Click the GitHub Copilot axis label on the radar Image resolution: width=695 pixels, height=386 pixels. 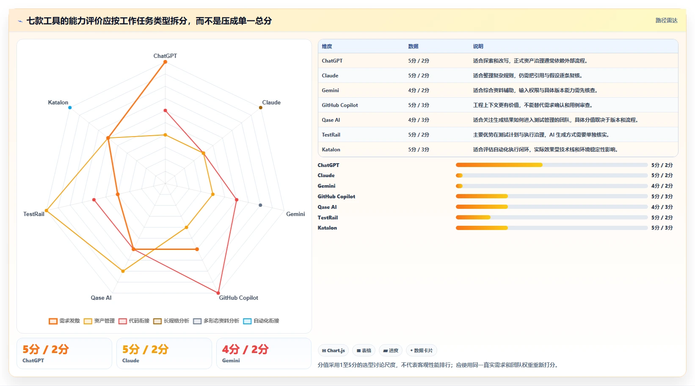tap(238, 298)
